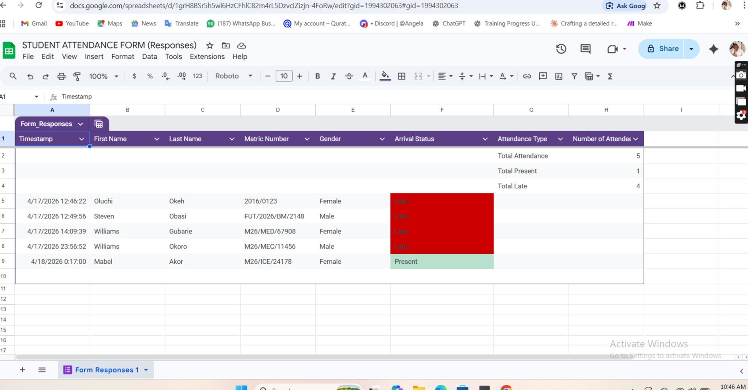
Task: Open the Data menu
Action: pyautogui.click(x=150, y=56)
